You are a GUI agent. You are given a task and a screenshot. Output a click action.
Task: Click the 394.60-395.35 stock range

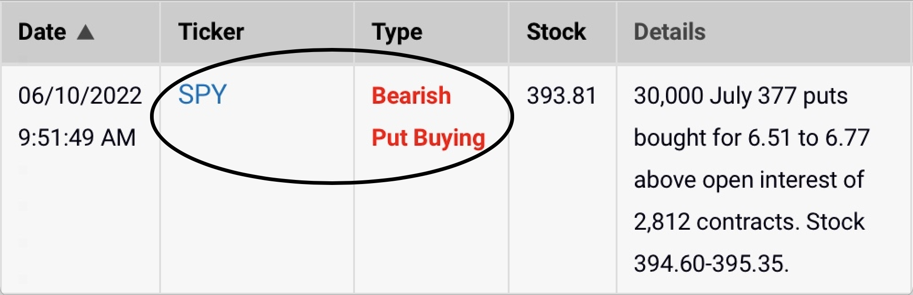[x=711, y=264]
